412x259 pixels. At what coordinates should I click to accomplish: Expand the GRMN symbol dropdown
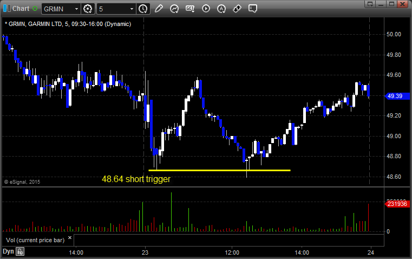75,9
